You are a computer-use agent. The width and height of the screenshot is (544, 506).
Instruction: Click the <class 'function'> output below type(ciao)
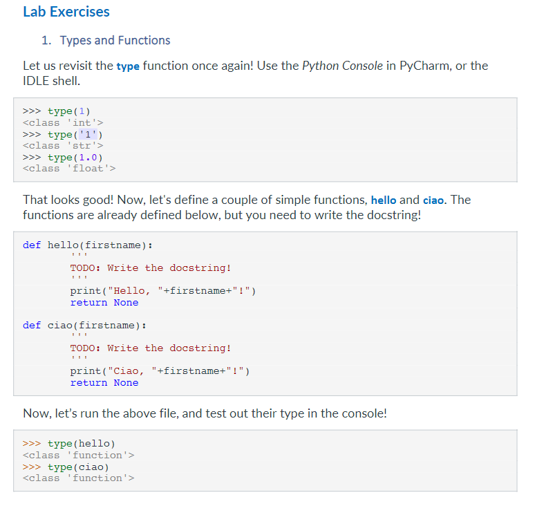coord(78,478)
